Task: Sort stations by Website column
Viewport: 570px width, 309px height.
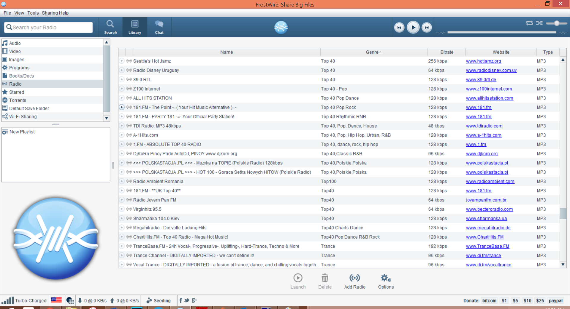Action: pos(501,52)
